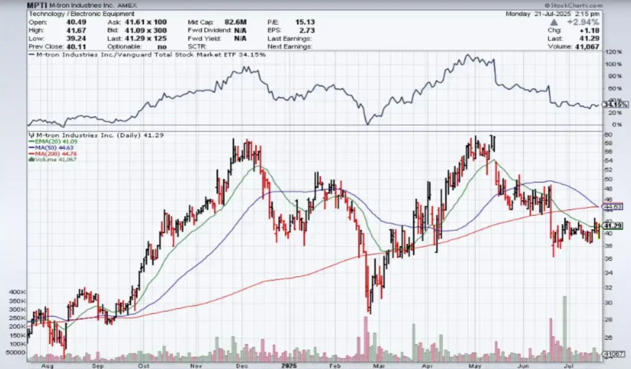Click the Fwd Dividend N/A value
This screenshot has height=369, width=631.
tap(240, 30)
